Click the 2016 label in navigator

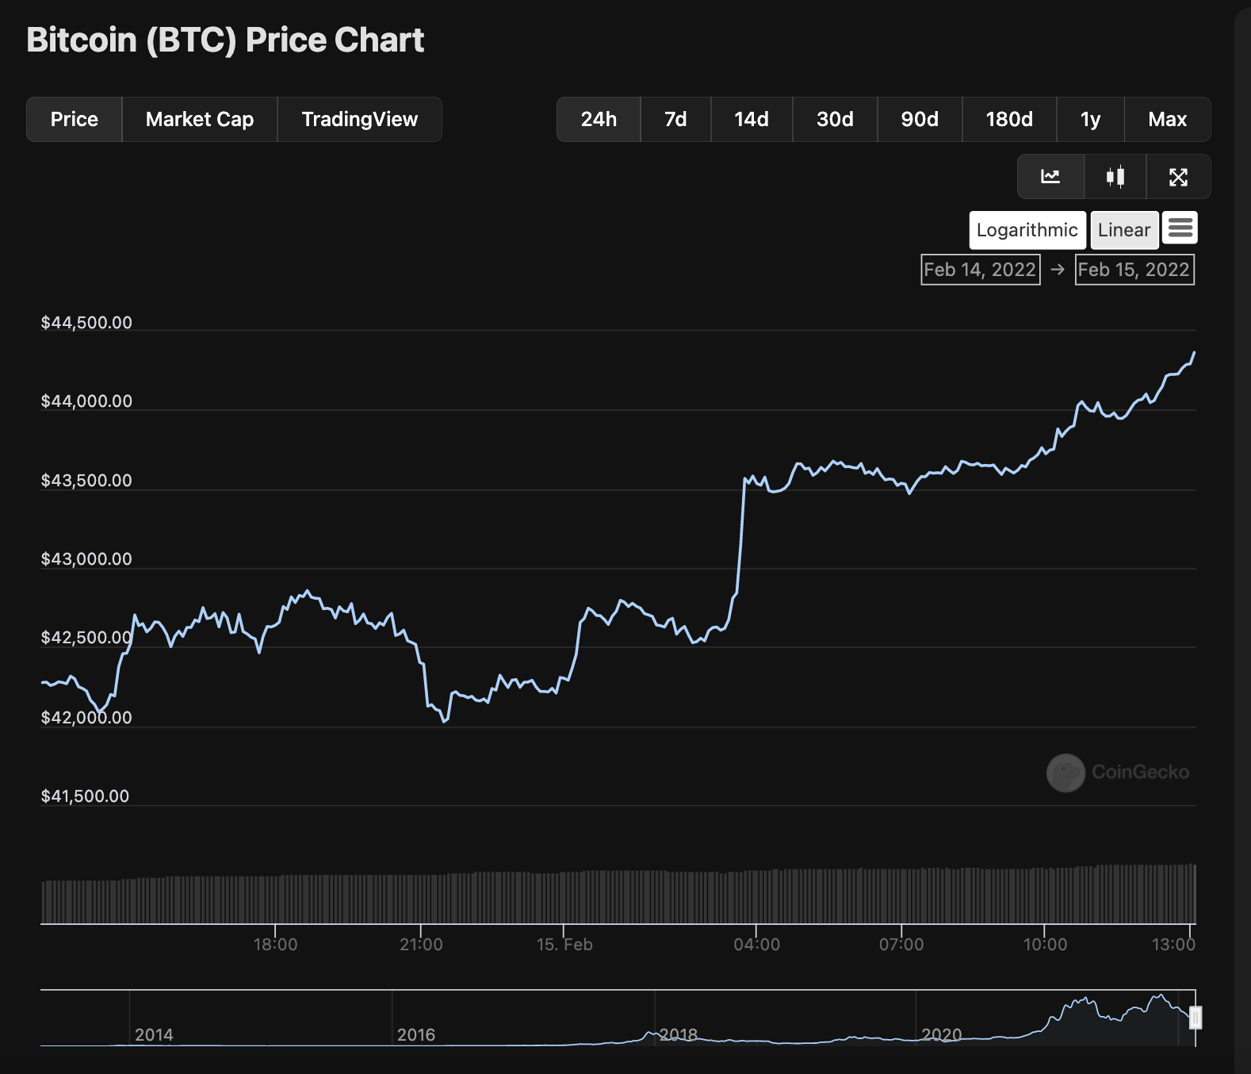pyautogui.click(x=416, y=1034)
